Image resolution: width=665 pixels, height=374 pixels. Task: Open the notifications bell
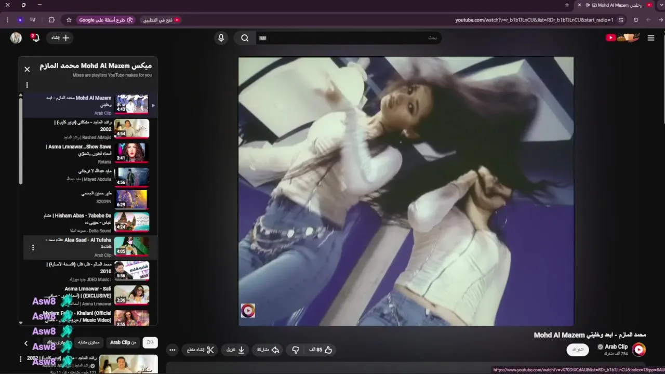coord(35,38)
